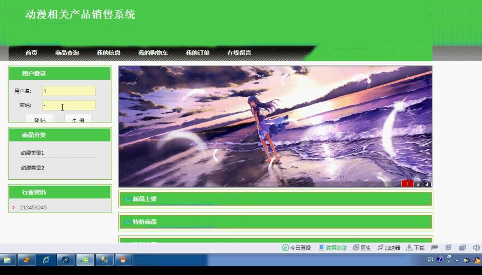Open category 动漫类型1
This screenshot has width=482, height=275.
32,153
